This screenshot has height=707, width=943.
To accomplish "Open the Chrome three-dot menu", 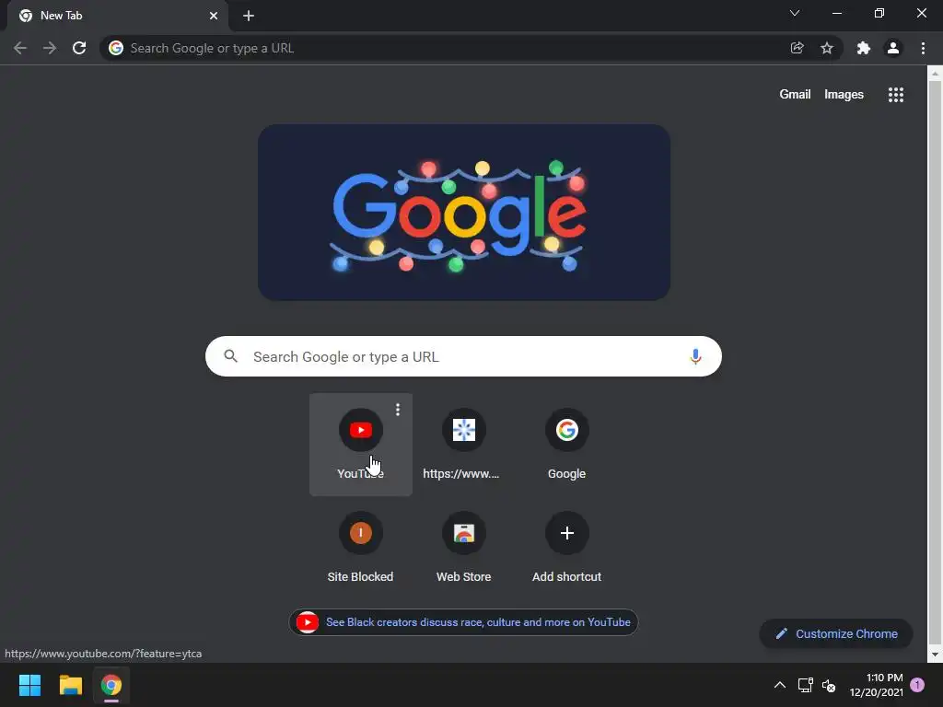I will (923, 48).
